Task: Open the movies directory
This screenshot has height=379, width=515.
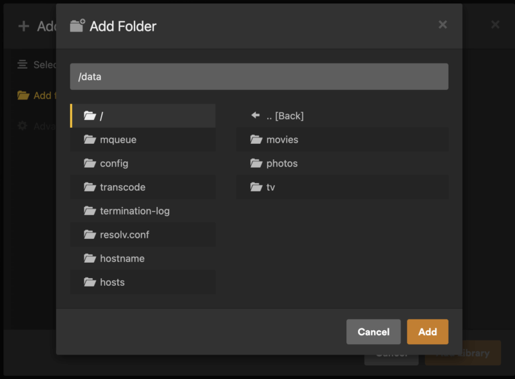Action: point(282,139)
